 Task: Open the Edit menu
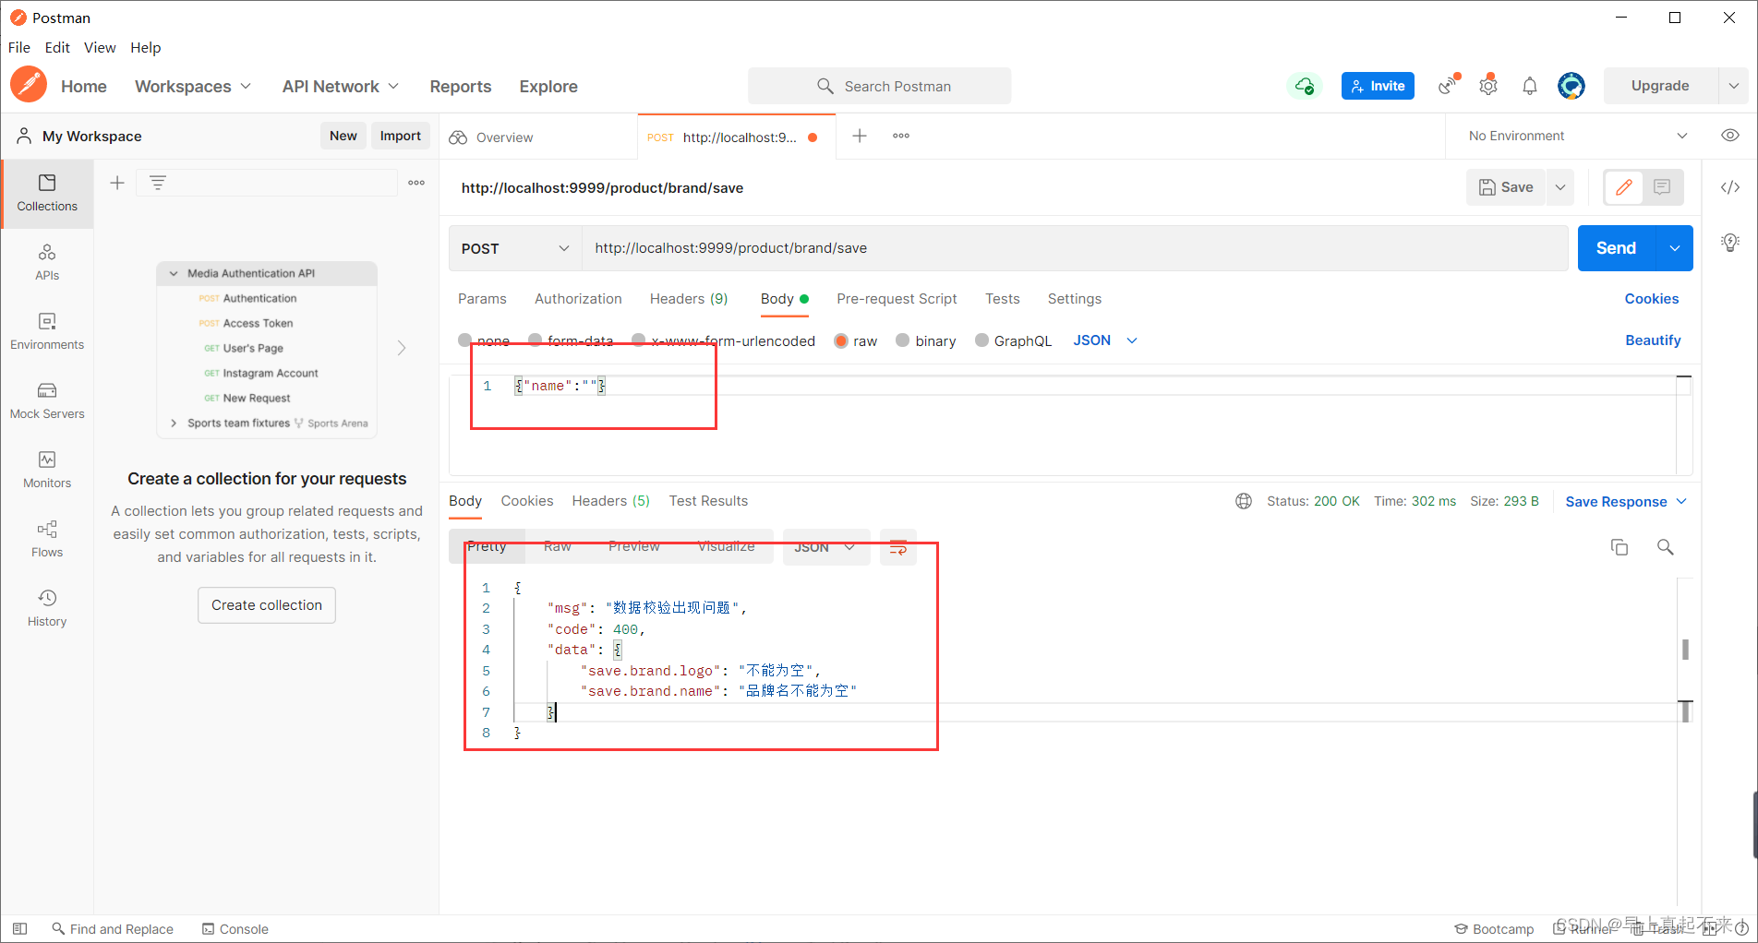click(x=57, y=47)
